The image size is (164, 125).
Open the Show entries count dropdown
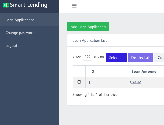coord(88,56)
